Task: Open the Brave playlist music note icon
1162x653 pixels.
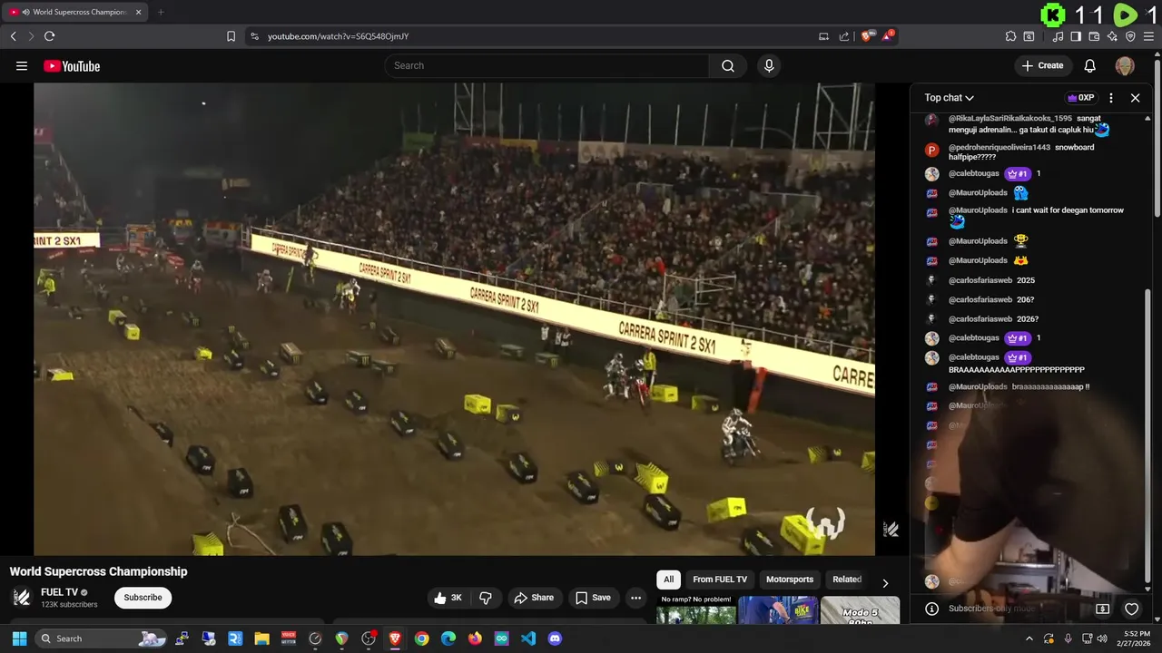Action: pyautogui.click(x=1058, y=36)
